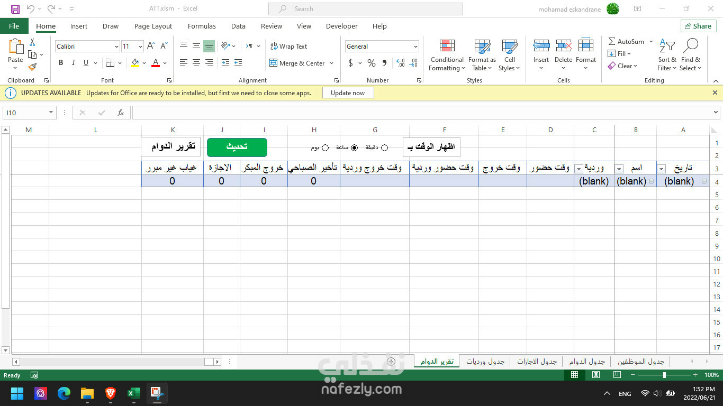Image resolution: width=723 pixels, height=406 pixels.
Task: Click the new sheet plus icon
Action: (391, 362)
